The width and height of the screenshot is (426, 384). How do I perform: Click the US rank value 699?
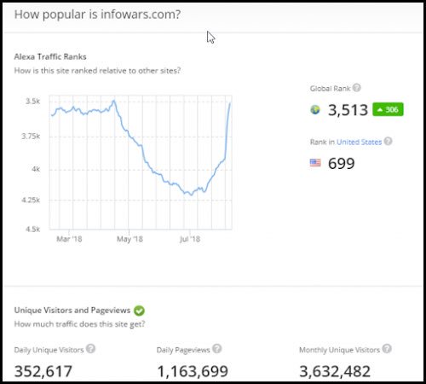pyautogui.click(x=342, y=164)
